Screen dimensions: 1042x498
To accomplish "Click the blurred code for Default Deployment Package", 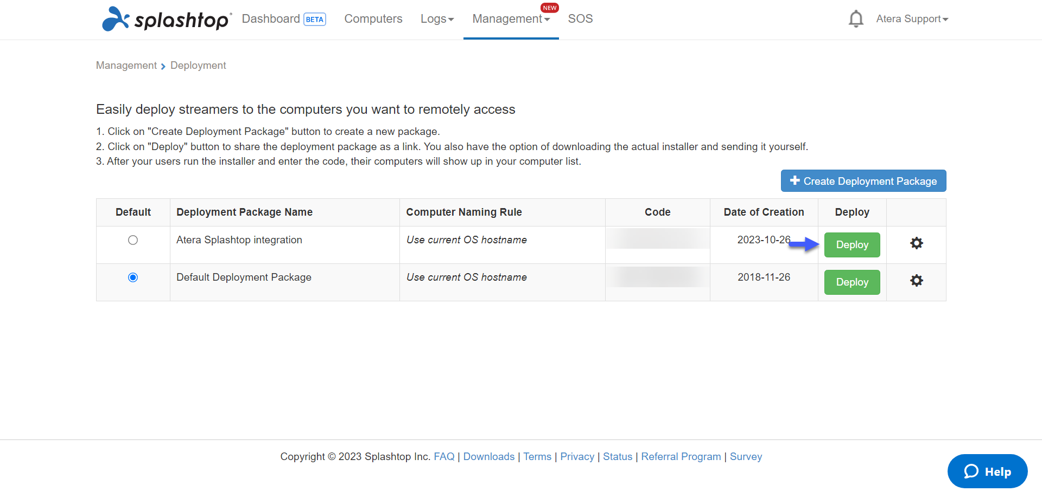I will coord(658,276).
